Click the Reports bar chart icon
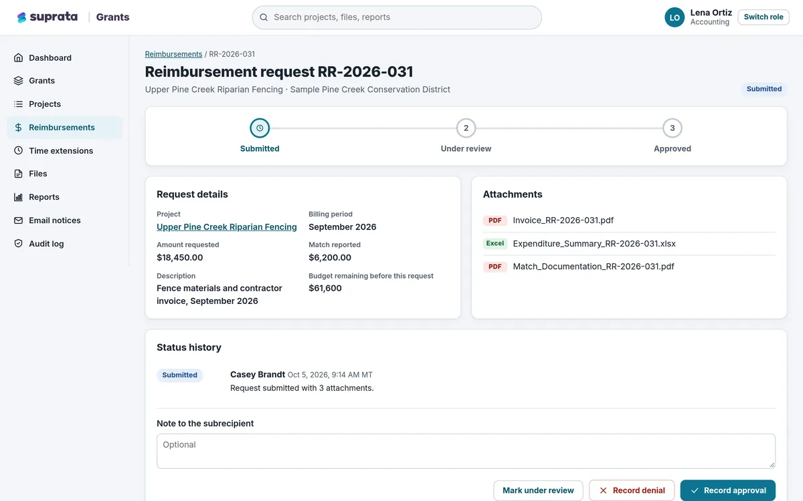 [19, 197]
